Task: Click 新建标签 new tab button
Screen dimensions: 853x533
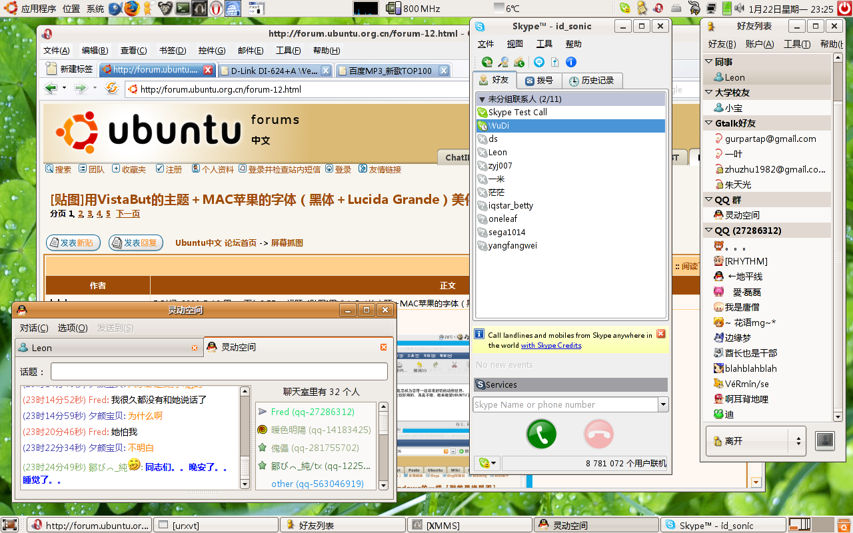Action: pos(69,69)
